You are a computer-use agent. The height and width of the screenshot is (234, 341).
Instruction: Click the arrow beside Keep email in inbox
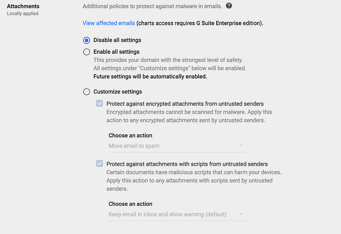241,214
